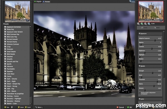Click the red-bordered navigator thumbnail
The image size is (167, 109).
(151, 11)
